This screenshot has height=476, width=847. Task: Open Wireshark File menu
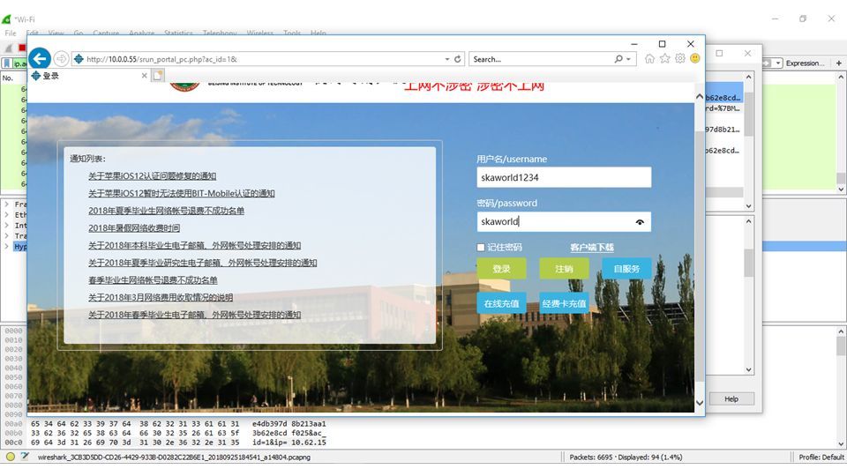[x=11, y=33]
